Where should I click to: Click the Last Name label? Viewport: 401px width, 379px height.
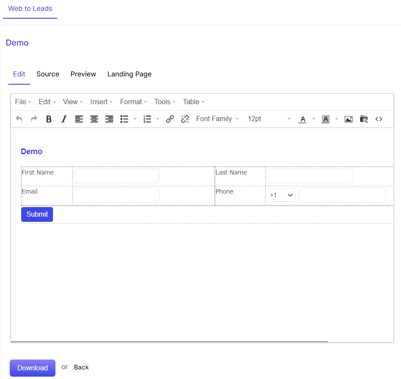[x=231, y=172]
